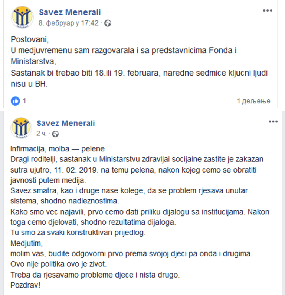285x295 pixels.
Task: Click the blue thumbs-up like reaction icon
Action: click(15, 101)
